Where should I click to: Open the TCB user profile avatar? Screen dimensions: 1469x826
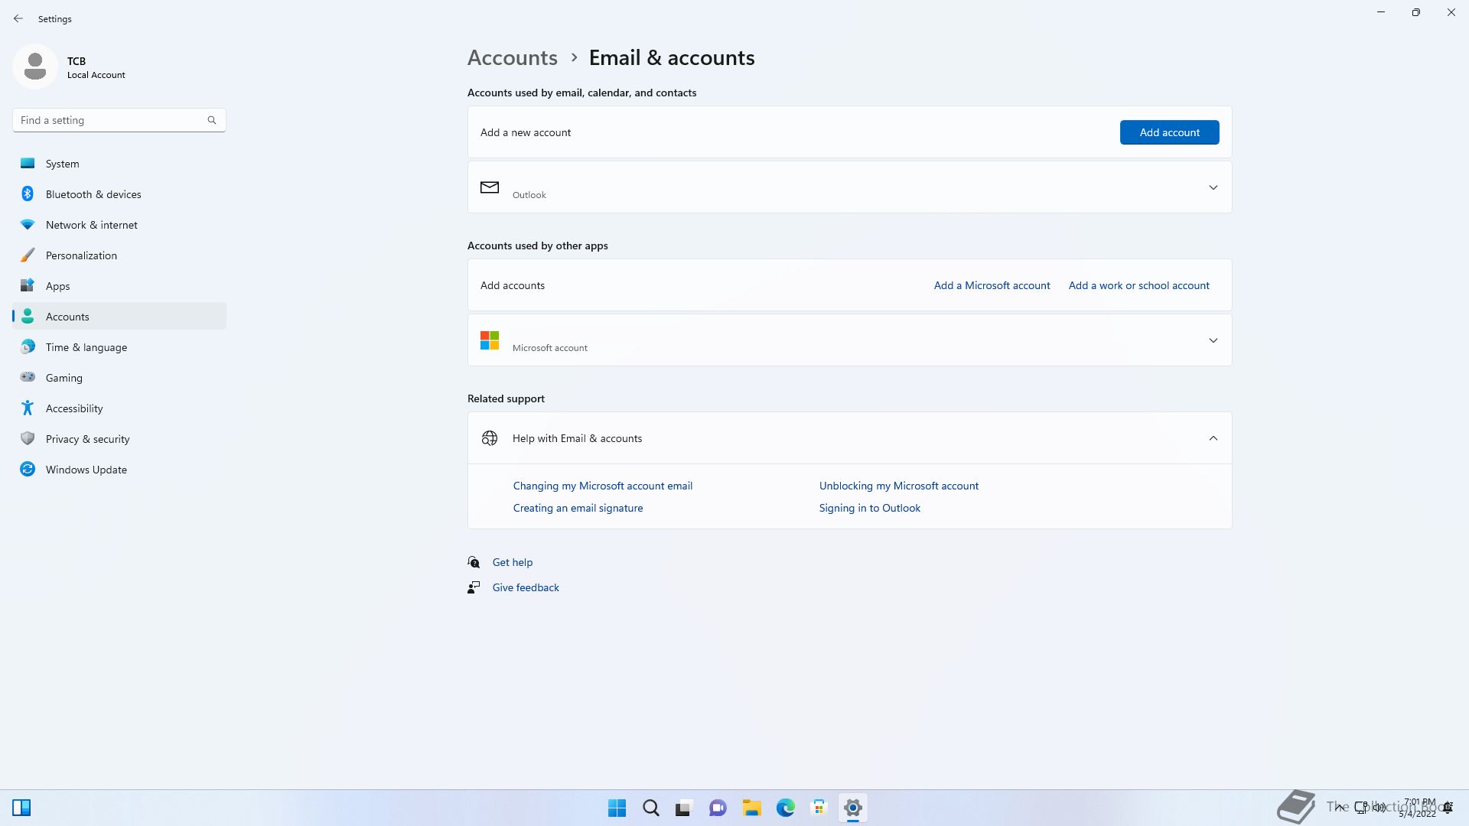(35, 67)
